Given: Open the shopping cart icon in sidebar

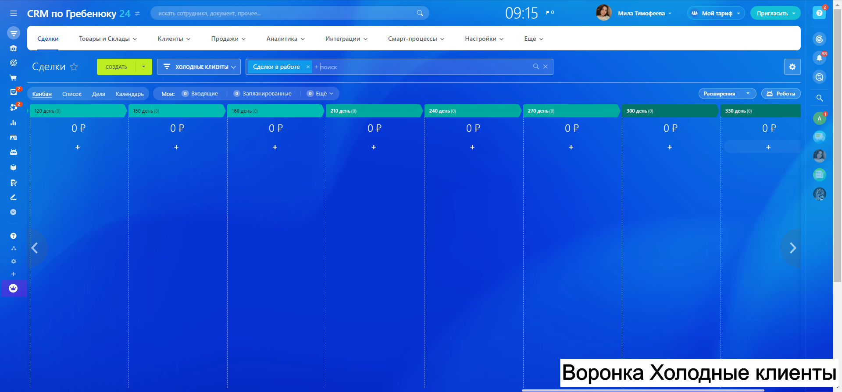Looking at the screenshot, I should click(14, 78).
